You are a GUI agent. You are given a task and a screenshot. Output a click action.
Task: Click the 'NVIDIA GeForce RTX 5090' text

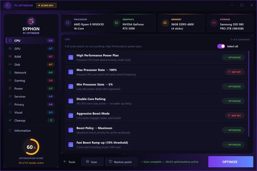[133, 26]
